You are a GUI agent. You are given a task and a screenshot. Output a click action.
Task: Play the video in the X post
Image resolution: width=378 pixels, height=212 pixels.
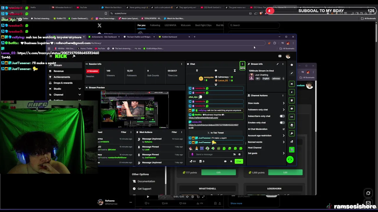148,197
